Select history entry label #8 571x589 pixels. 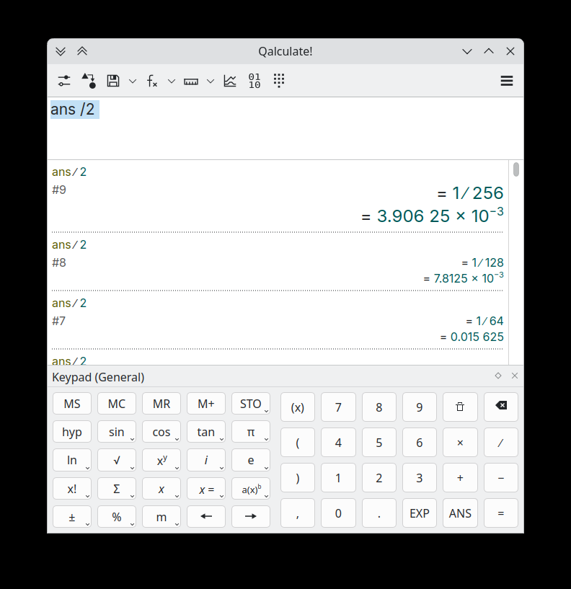click(x=59, y=262)
